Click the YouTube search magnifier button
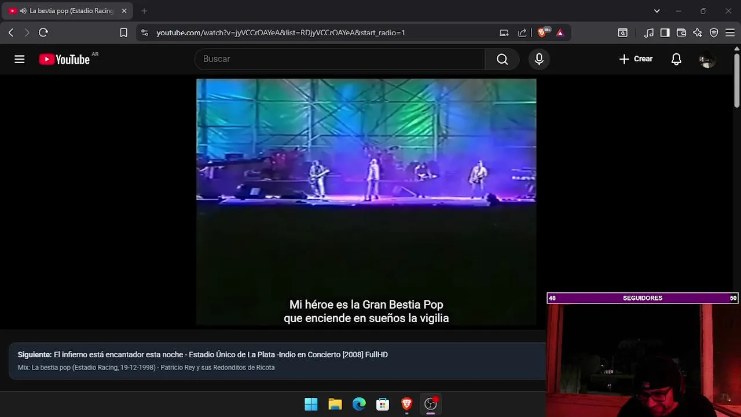Viewport: 741px width, 417px height. [x=502, y=59]
